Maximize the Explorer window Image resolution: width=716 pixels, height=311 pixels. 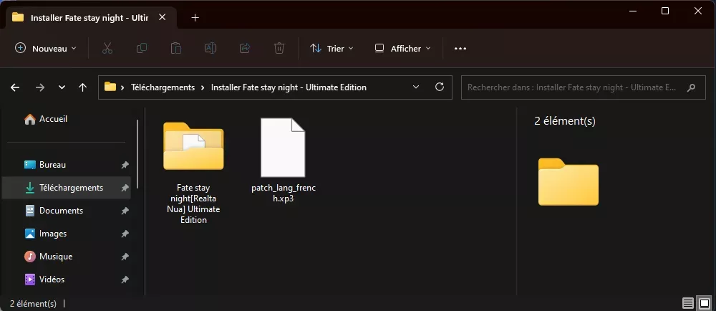point(665,11)
